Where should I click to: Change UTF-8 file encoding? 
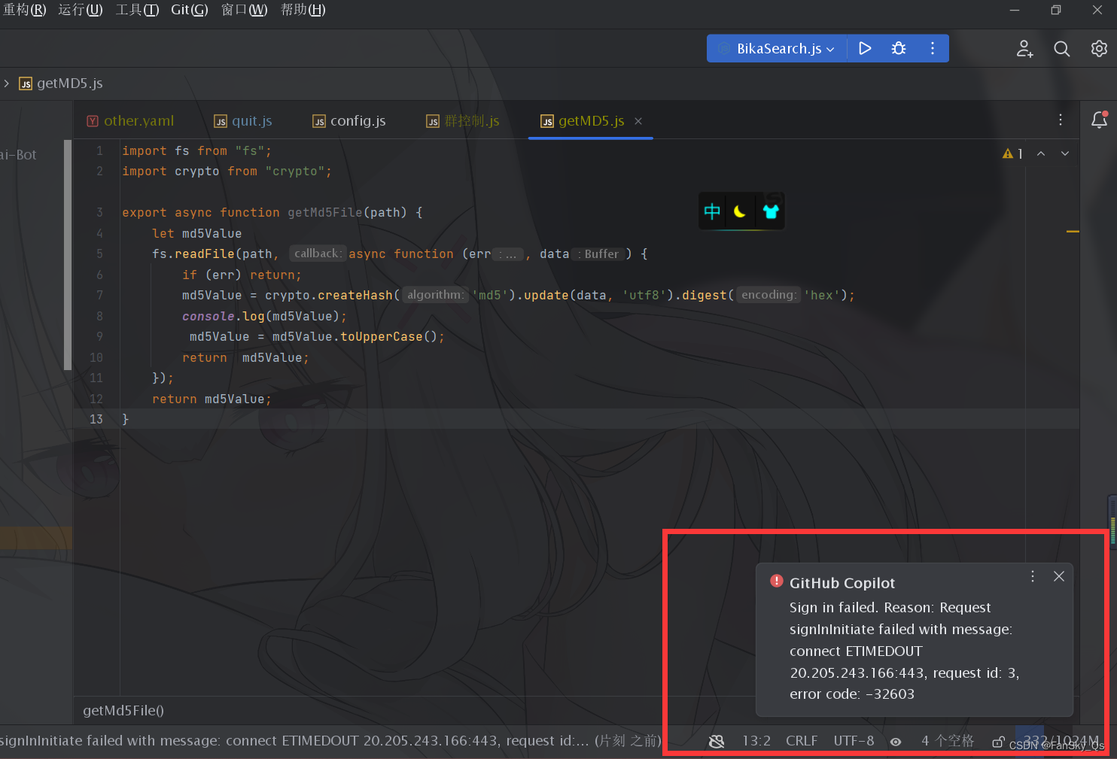854,741
